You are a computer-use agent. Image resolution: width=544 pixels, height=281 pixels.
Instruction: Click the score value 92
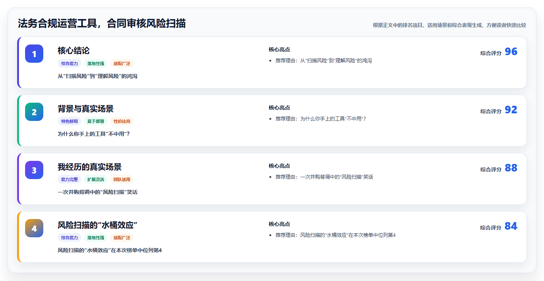(x=511, y=110)
